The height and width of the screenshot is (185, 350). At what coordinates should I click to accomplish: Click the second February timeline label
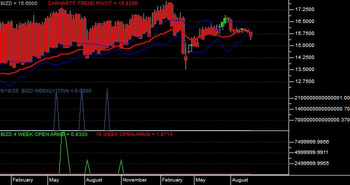[x=172, y=180]
